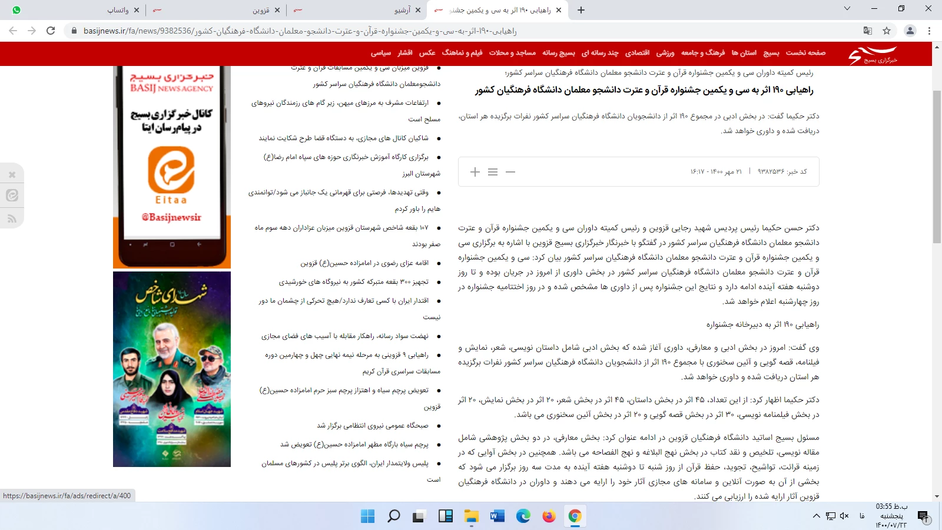
Task: Open the RSS feed icon in left sidebar
Action: [12, 219]
